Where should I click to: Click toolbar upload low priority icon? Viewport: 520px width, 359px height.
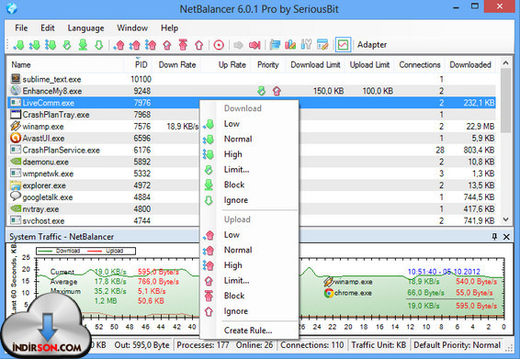click(119, 45)
